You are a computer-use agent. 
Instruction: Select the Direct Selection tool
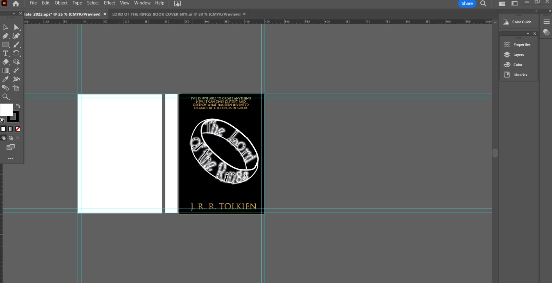click(16, 27)
